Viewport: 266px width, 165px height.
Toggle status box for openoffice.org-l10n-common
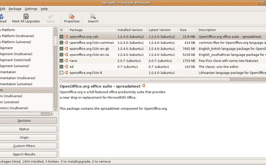click(61, 43)
